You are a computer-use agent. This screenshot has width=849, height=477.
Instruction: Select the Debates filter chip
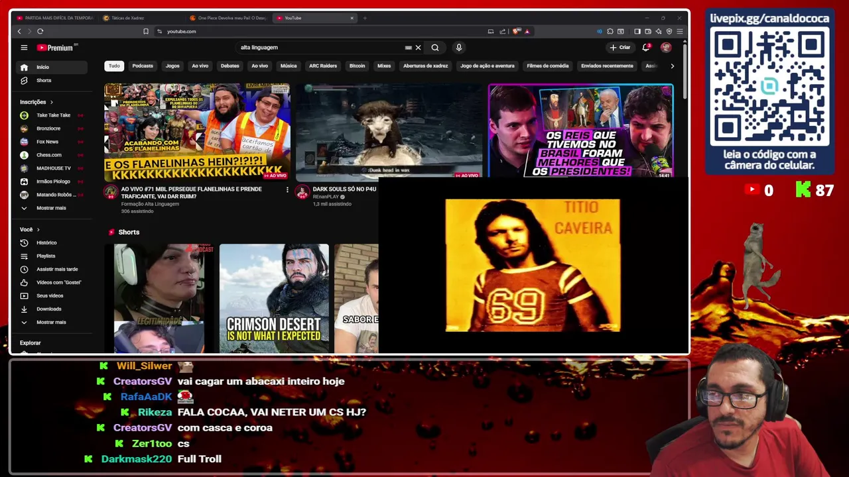tap(230, 66)
